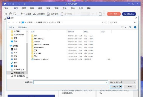Go back with dialog back arrow
This screenshot has width=143, height=97.
pyautogui.click(x=9, y=22)
